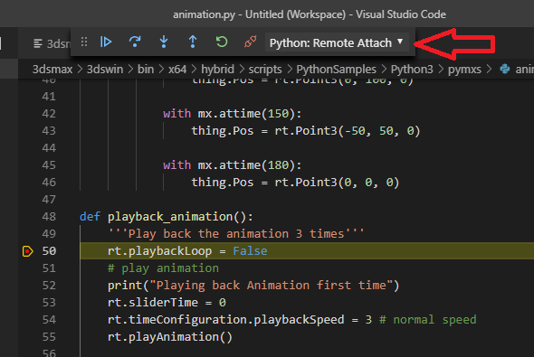Select the hybrid breadcrumb folder

(217, 70)
